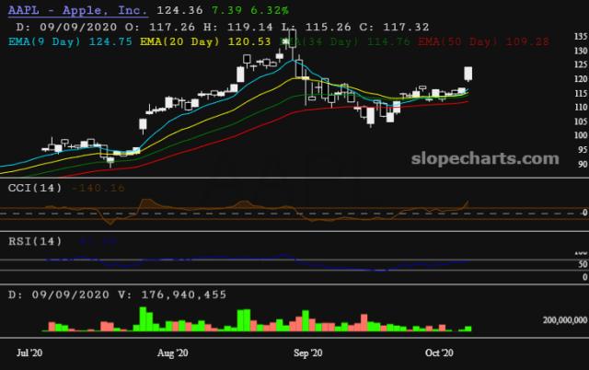The image size is (589, 370).
Task: Click the RSI(14) indicator label
Action: [x=35, y=241]
